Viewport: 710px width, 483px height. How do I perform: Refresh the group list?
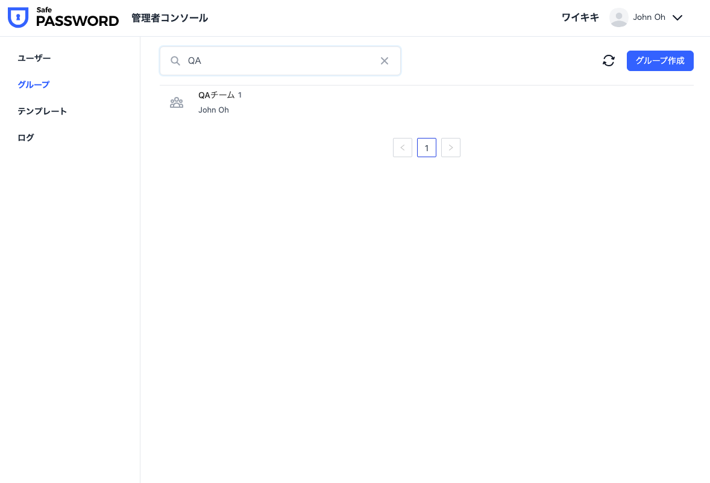pyautogui.click(x=609, y=61)
